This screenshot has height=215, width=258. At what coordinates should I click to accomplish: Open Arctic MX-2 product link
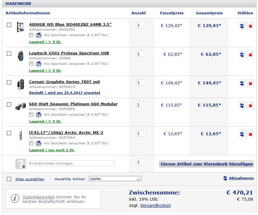point(66,133)
